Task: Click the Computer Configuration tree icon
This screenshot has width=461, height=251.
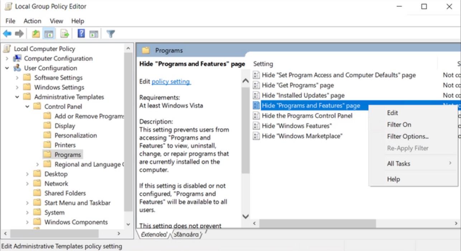Action: point(17,58)
